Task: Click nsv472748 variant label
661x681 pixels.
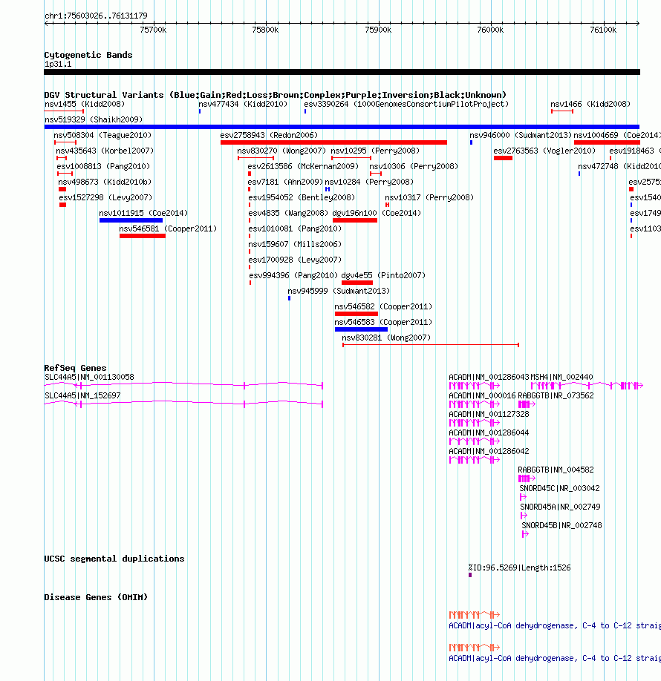Action: pos(619,167)
